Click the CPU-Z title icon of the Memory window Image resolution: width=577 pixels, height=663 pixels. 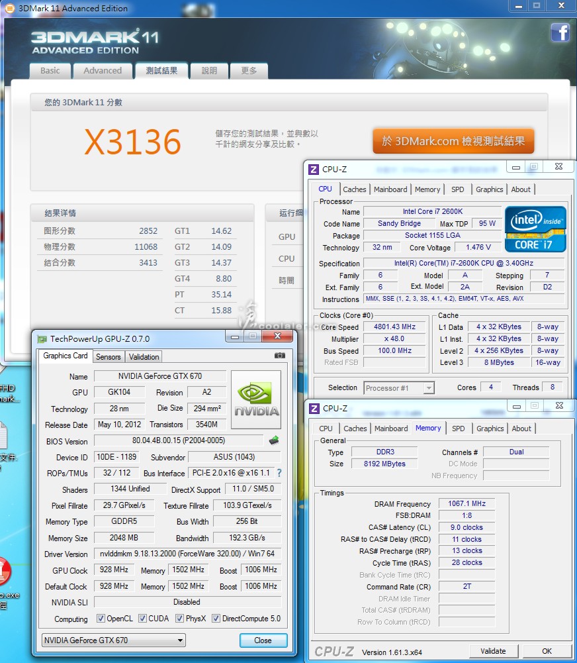pyautogui.click(x=314, y=409)
